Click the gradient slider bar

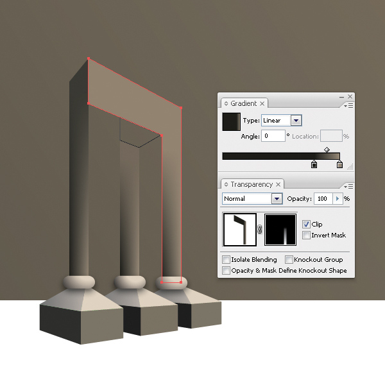tap(281, 156)
